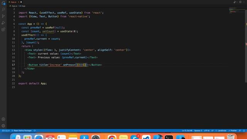Open Visual Studio Code from the Dock

pos(146,137)
